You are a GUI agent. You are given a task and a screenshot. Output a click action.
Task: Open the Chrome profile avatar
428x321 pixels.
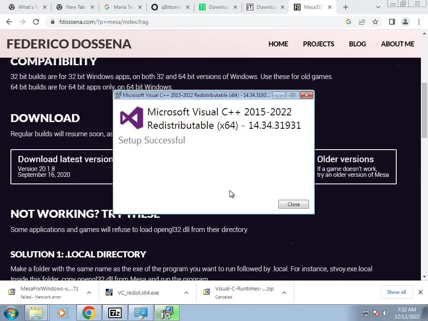[405, 22]
